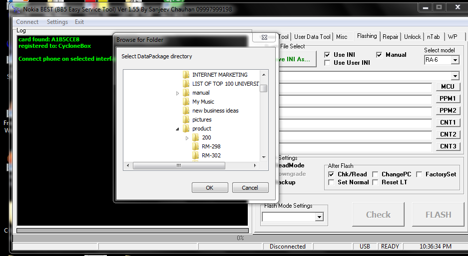Expand the 200 folder tree node
The width and height of the screenshot is (468, 256).
coord(187,138)
